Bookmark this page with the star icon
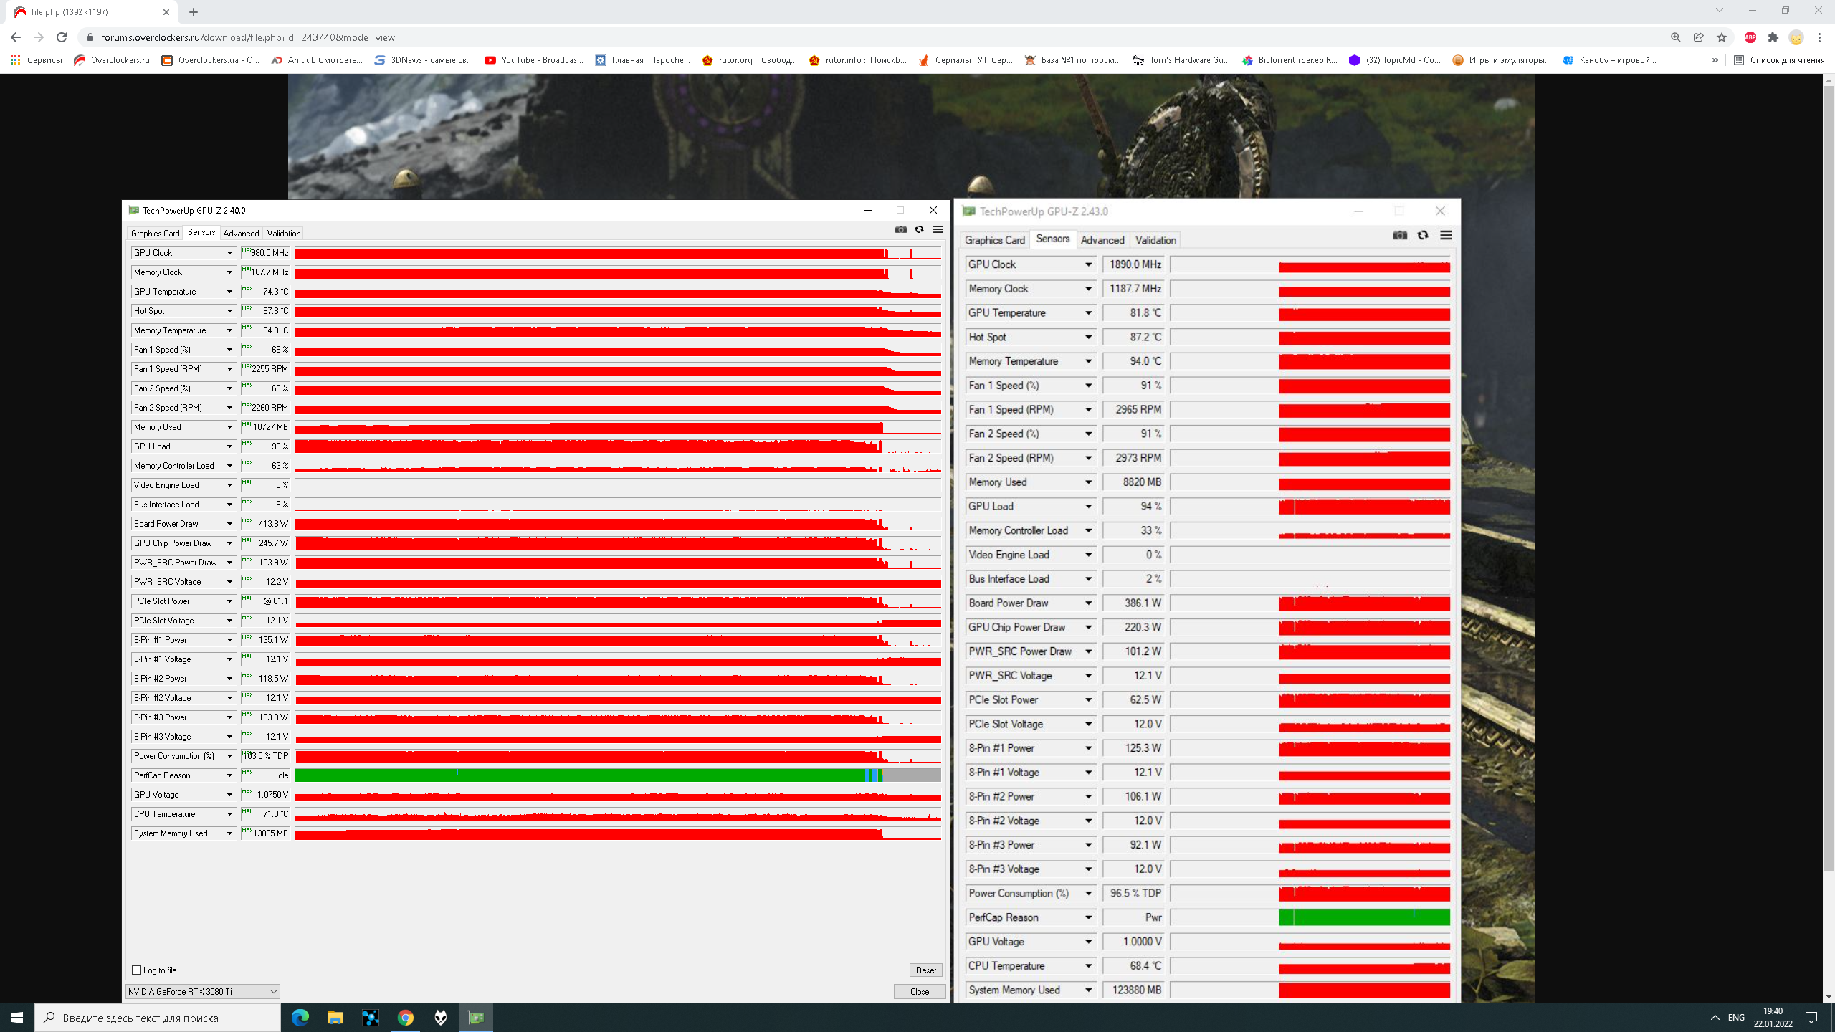This screenshot has height=1032, width=1835. (x=1722, y=37)
